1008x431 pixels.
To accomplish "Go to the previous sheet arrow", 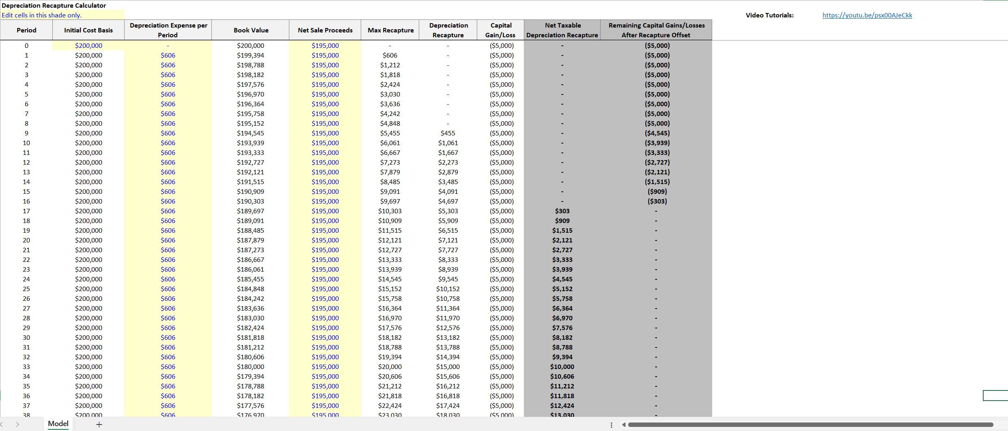I will pos(1,425).
